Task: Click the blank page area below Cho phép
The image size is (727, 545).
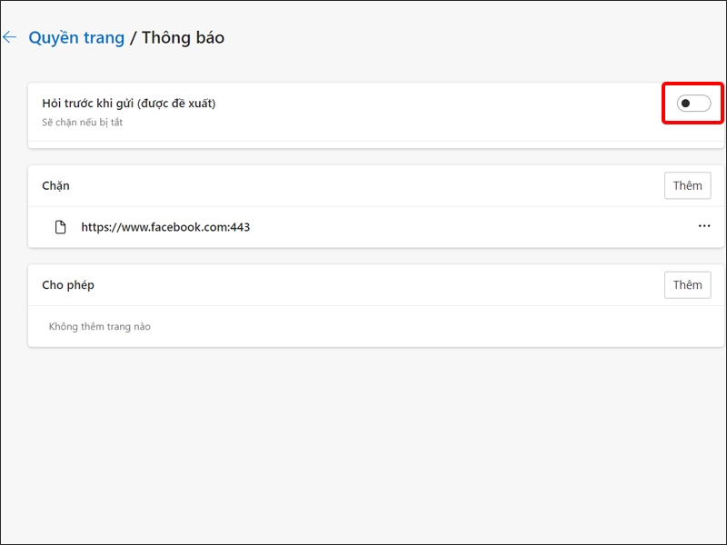Action: tap(363, 436)
